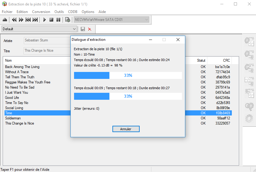Cancel extraction with the Annuler button
The image size is (256, 172).
click(126, 129)
